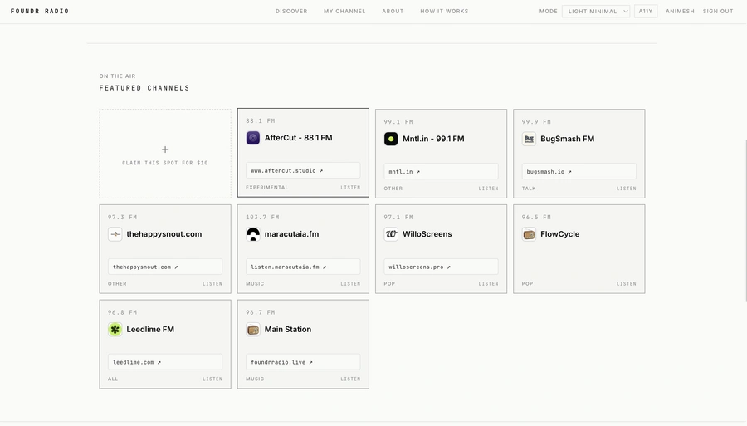Open the About page

click(x=393, y=11)
